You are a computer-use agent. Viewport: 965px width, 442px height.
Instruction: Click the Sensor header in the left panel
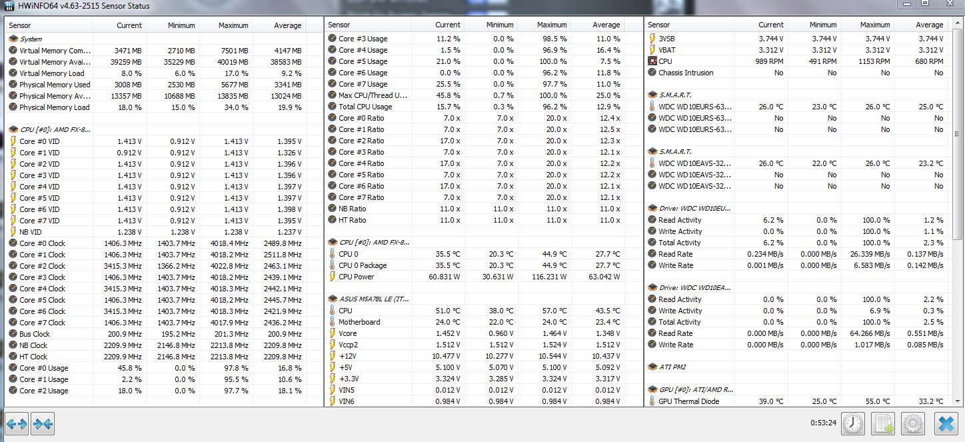[49, 25]
